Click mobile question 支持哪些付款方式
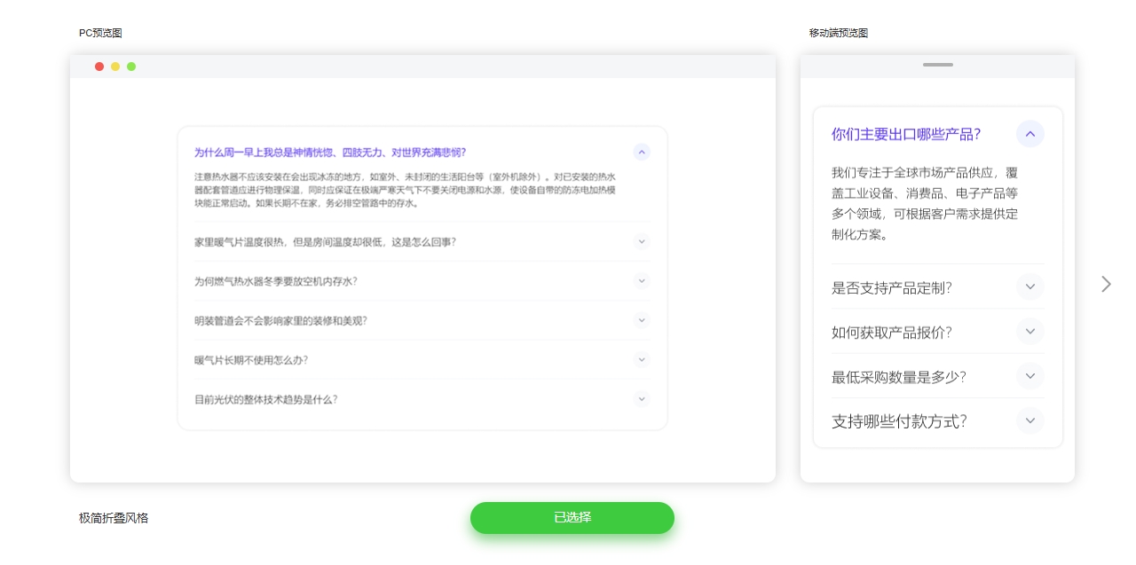 pyautogui.click(x=899, y=421)
